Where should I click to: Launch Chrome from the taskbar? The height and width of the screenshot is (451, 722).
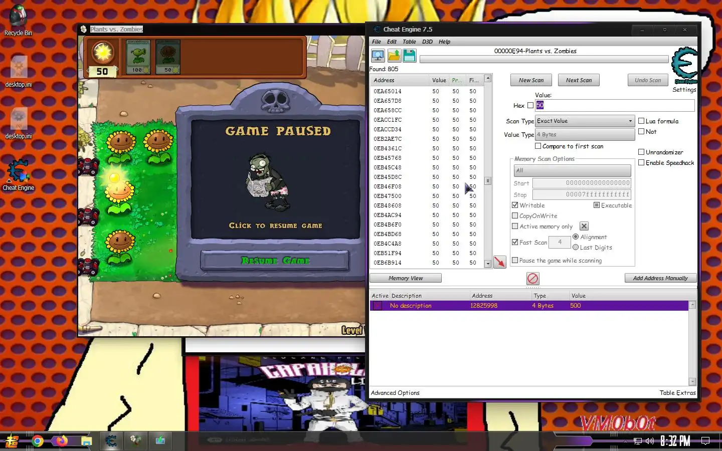37,441
